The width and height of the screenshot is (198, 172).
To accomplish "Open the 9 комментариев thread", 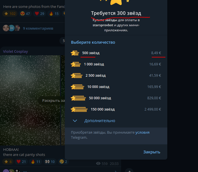I will (x=38, y=28).
